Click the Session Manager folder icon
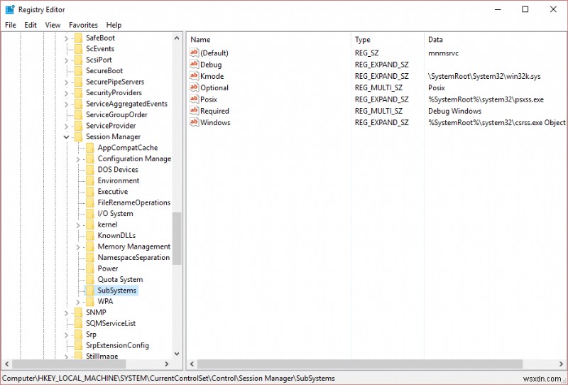The height and width of the screenshot is (385, 568). coord(78,136)
